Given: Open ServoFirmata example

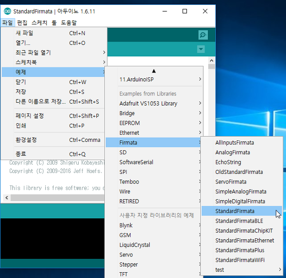Looking at the screenshot, I should 242,182.
